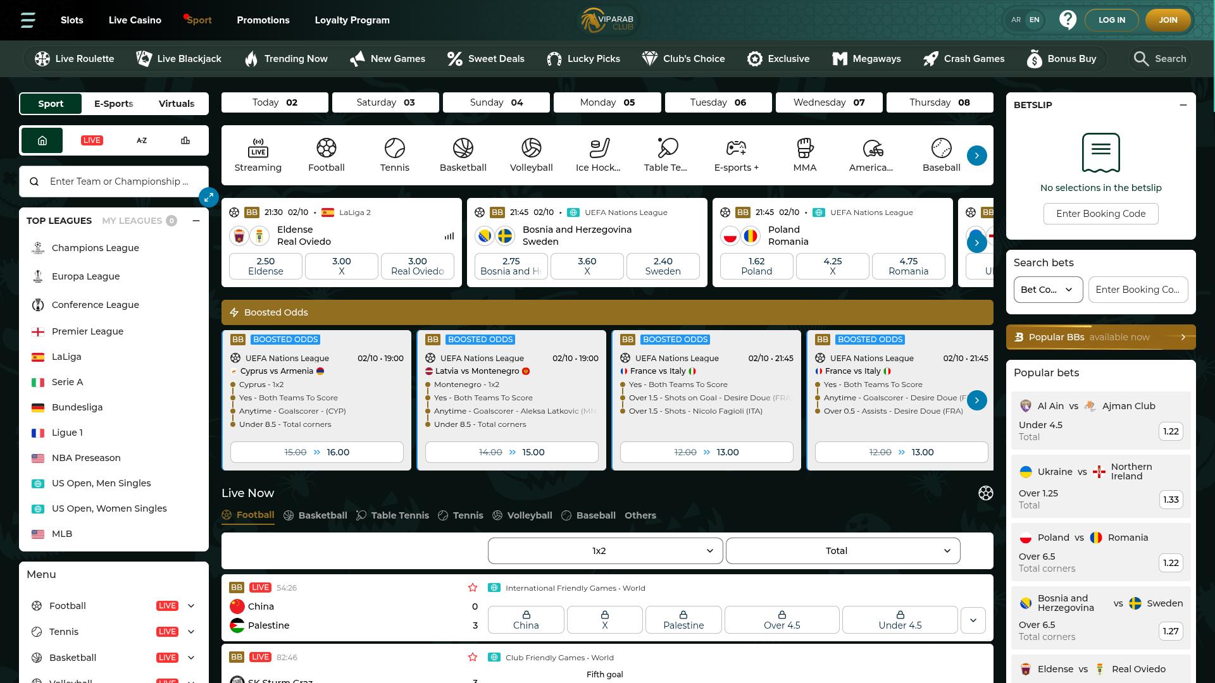Select the Saturday 03 date tab

click(x=385, y=102)
